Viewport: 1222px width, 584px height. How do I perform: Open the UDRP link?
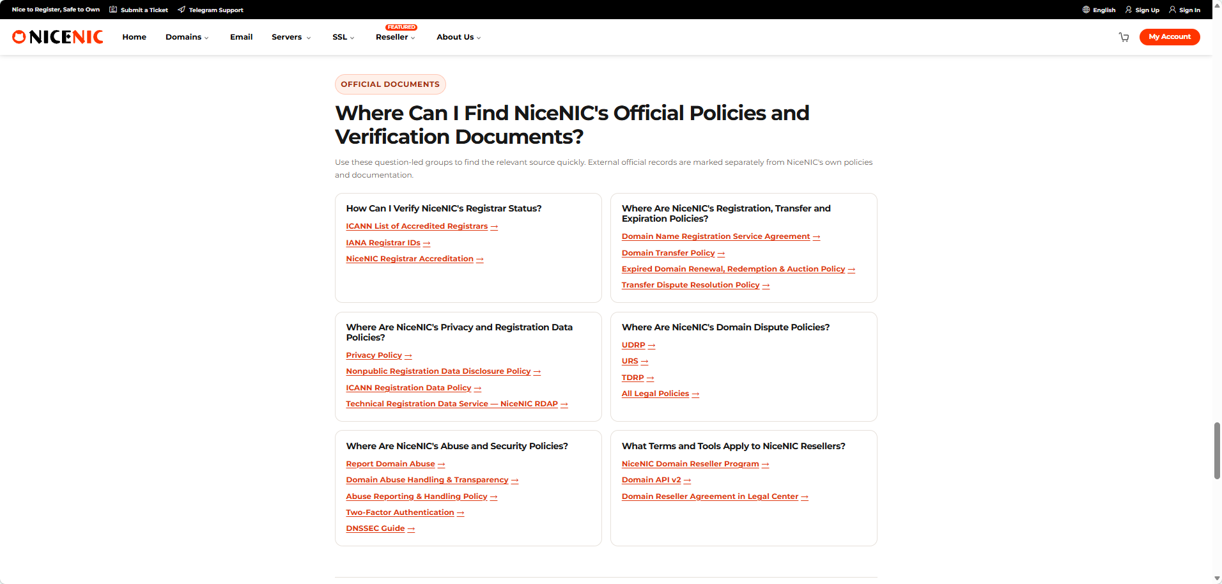point(638,345)
